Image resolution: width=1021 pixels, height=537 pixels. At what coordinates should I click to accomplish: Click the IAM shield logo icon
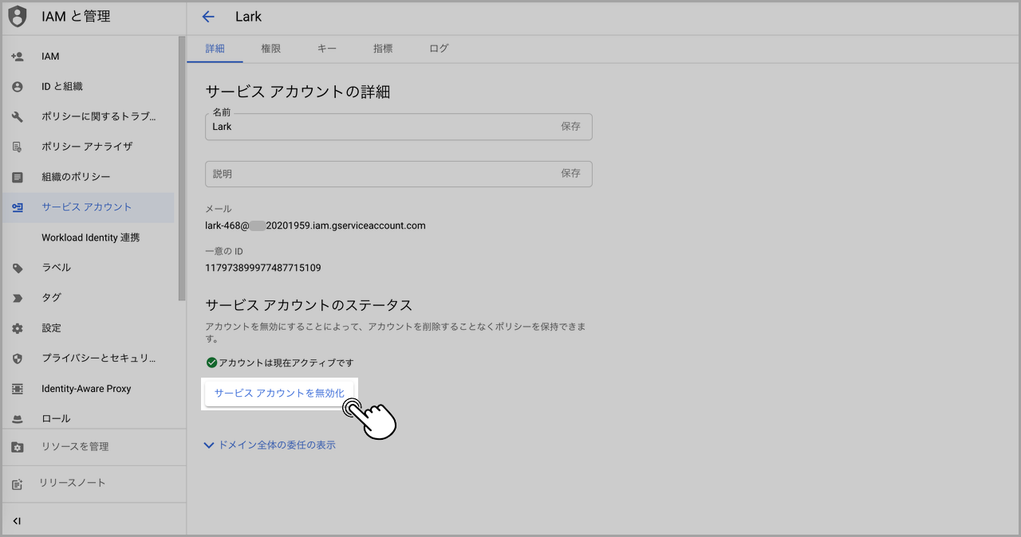click(x=17, y=16)
